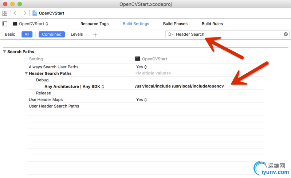Screen dimensions: 291x178
Task: Click the OpenCVStart target icon in column header
Action: coord(138,59)
